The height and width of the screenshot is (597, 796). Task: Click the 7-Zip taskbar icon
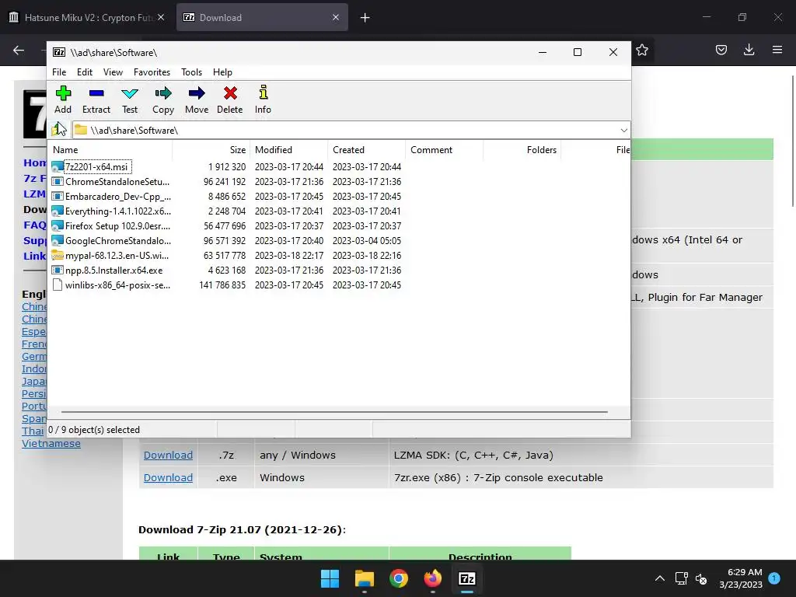[467, 578]
